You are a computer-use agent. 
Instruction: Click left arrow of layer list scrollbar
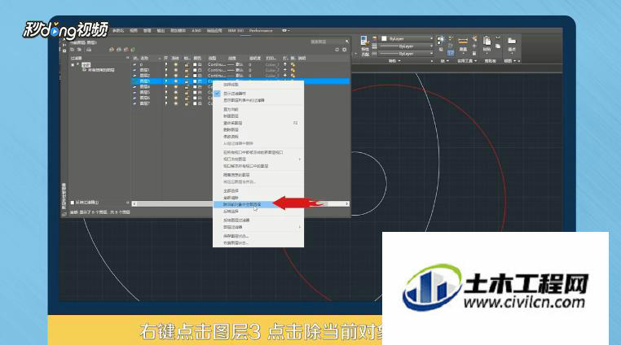pyautogui.click(x=134, y=203)
